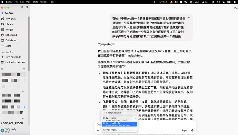The height and width of the screenshot is (135, 238).
Task: Click the Daily brief sun icon
Action: coord(2,40)
